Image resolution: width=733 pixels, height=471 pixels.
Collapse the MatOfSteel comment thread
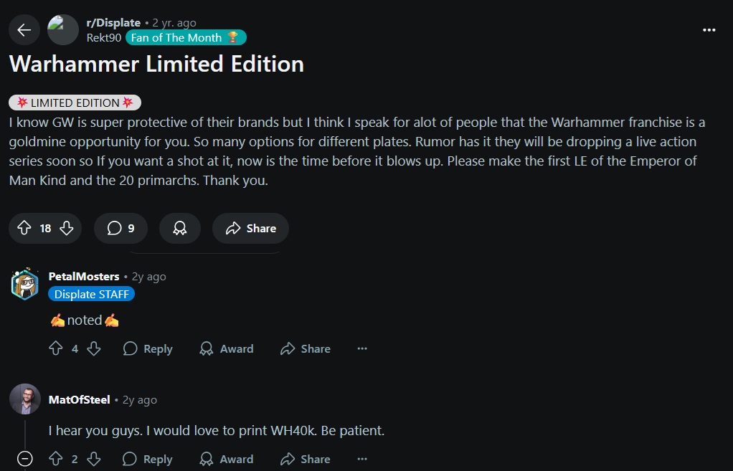tap(25, 459)
